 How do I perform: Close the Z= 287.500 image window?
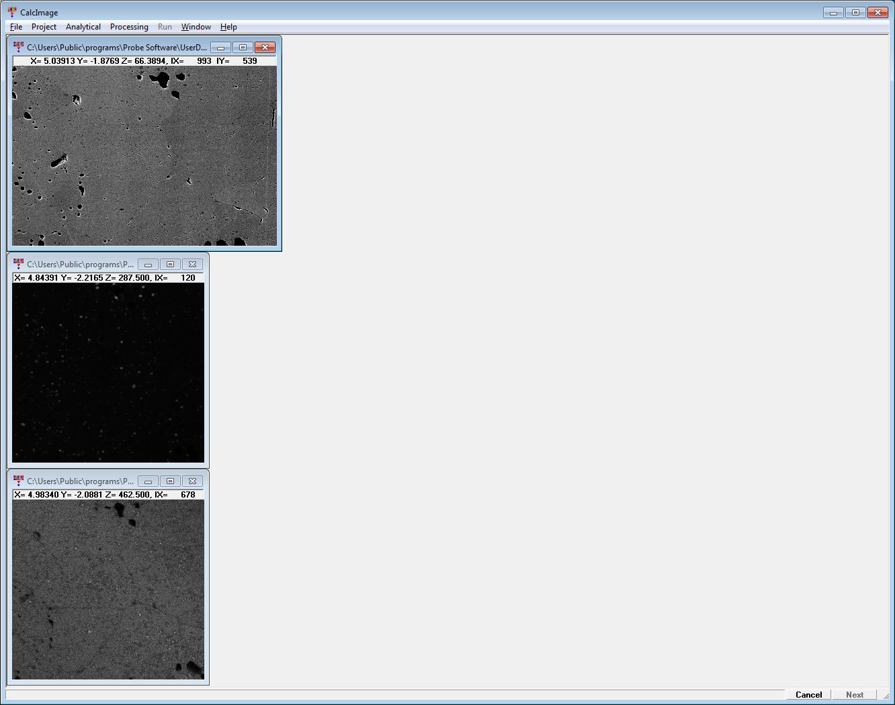click(192, 265)
